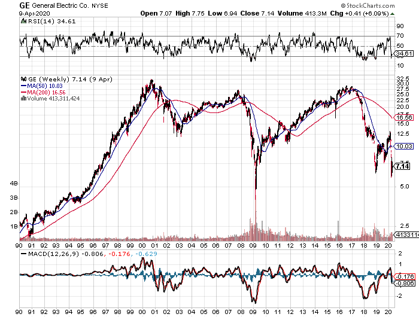Image resolution: width=419 pixels, height=317 pixels.
Task: Click the red MA(200) legend line swatch
Action: point(24,92)
